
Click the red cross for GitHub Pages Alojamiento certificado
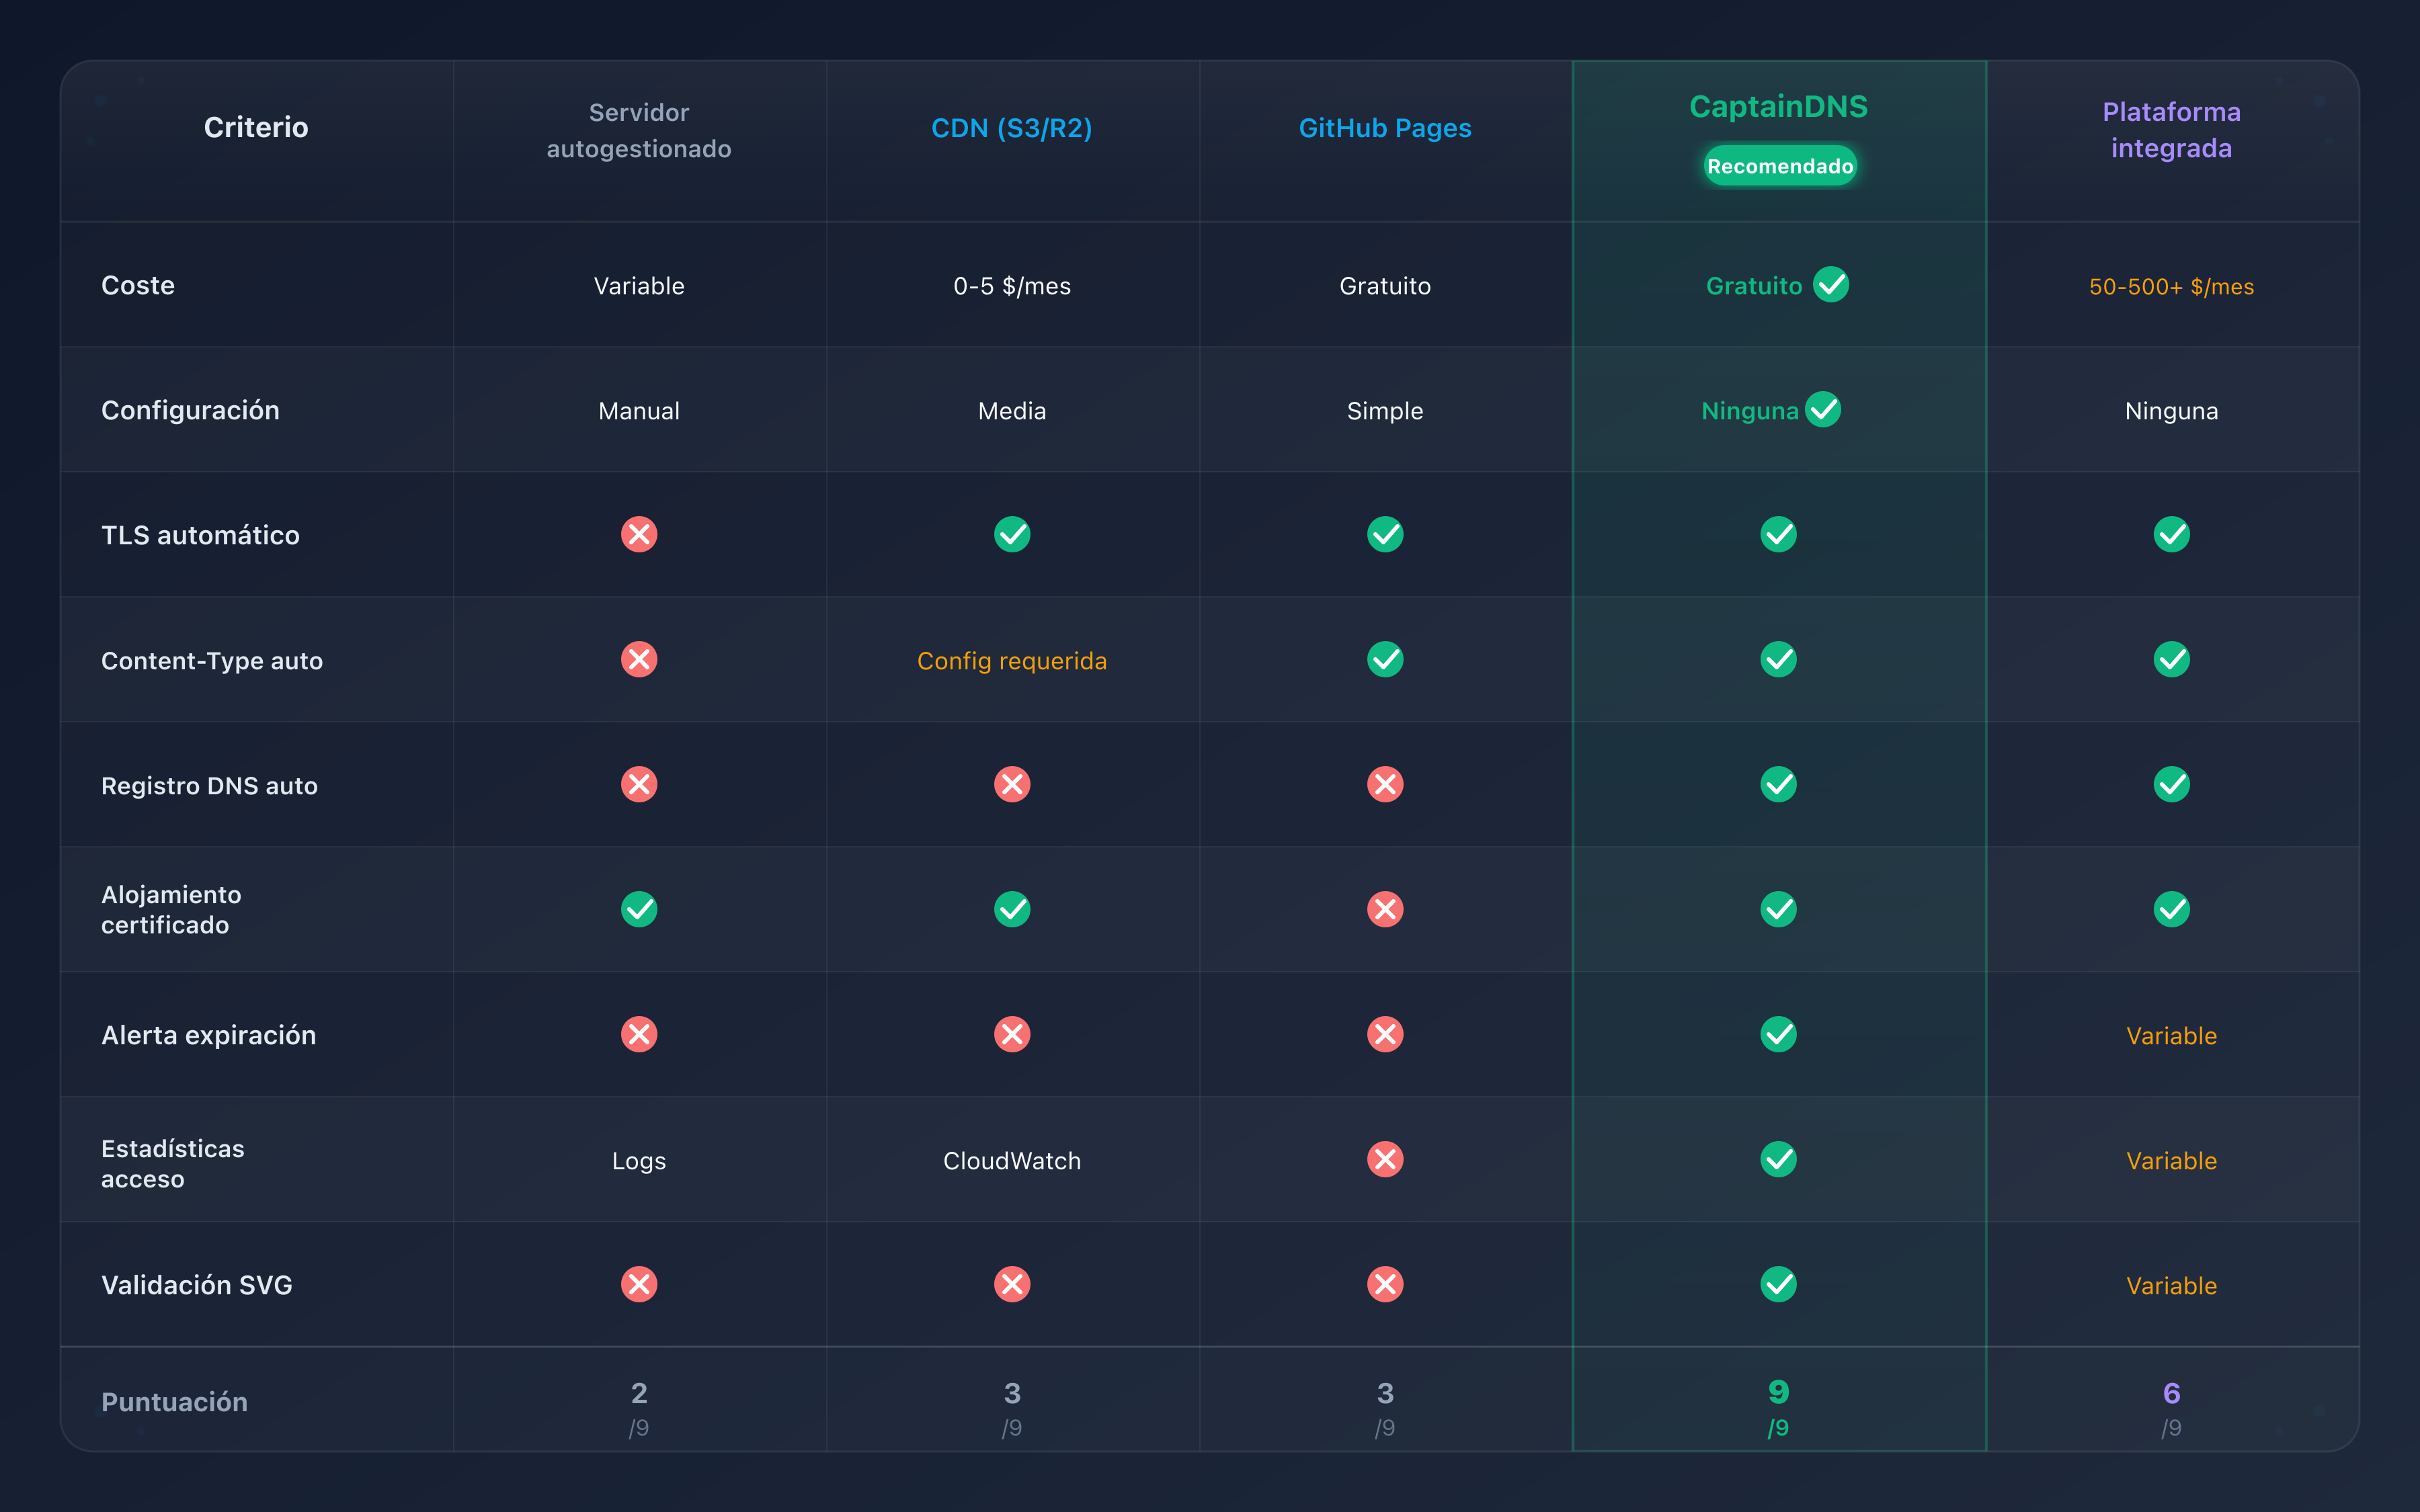coord(1385,909)
